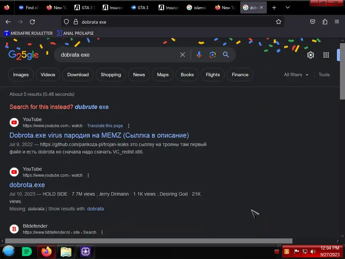
Task: Open the search Tools options
Action: (x=324, y=75)
